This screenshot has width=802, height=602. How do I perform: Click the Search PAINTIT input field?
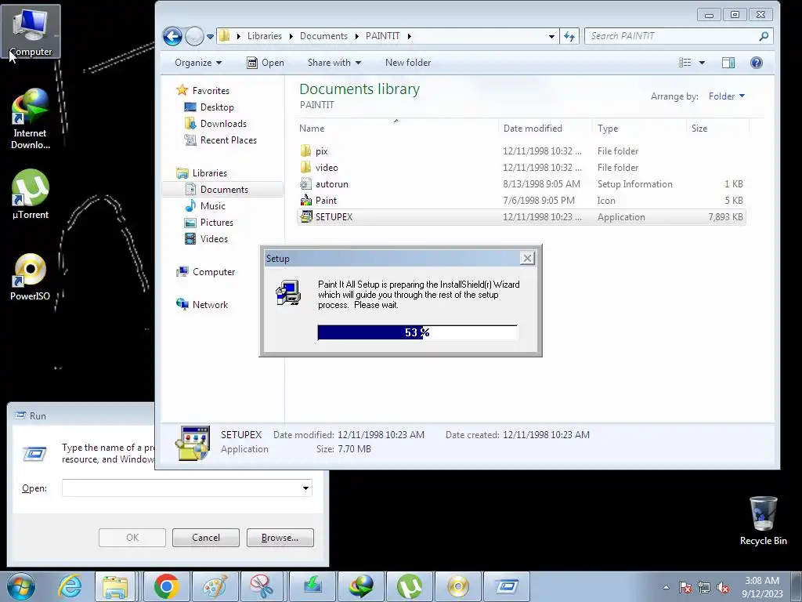tap(670, 36)
